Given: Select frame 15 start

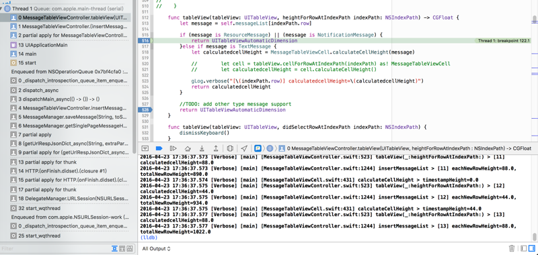Looking at the screenshot, I should (x=65, y=62).
